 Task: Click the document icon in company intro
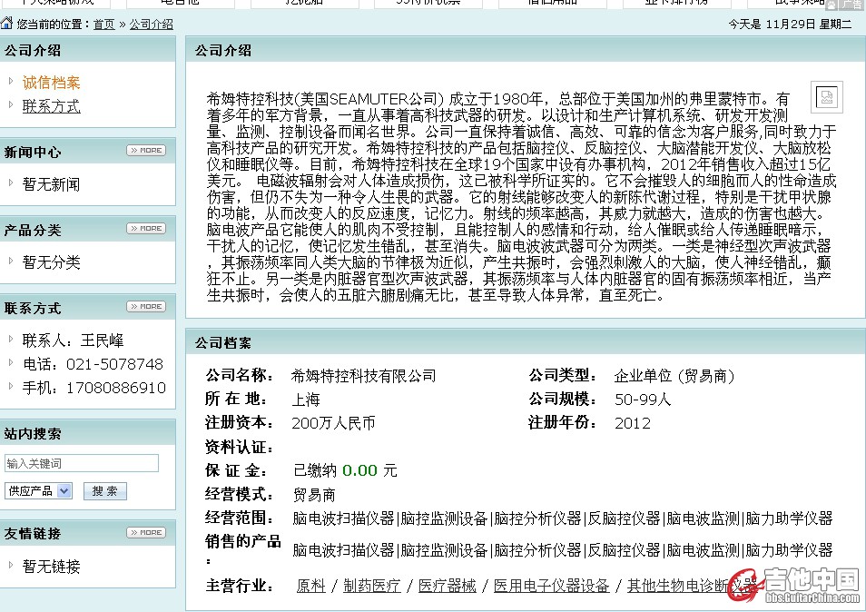[827, 97]
